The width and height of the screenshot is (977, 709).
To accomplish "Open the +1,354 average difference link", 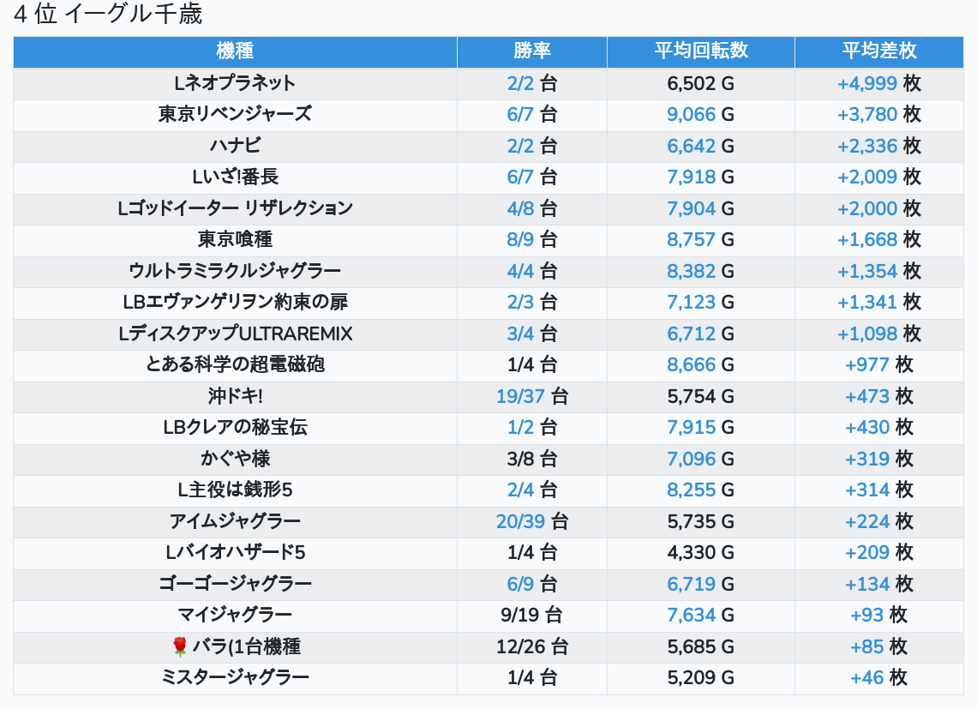I will 867,271.
